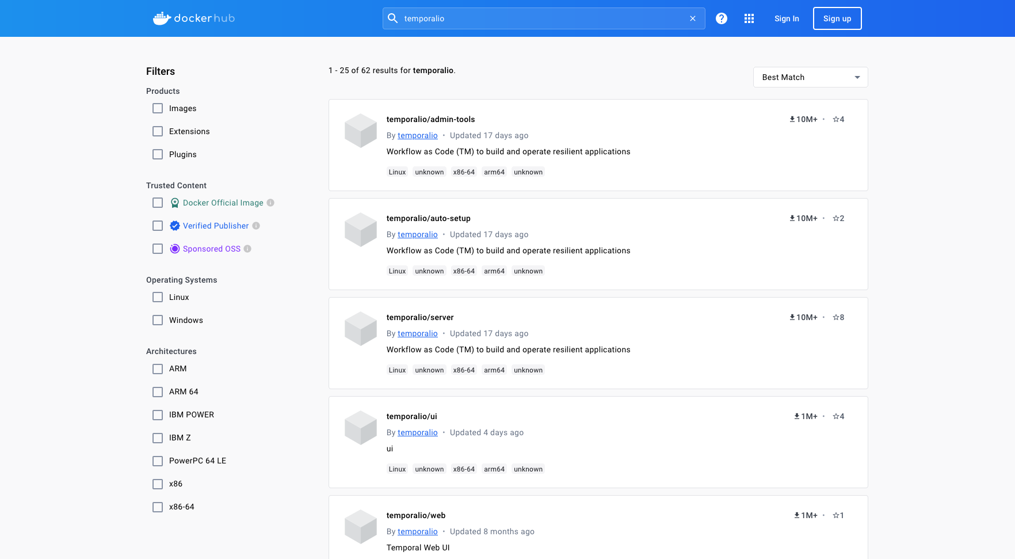Click the Sign up button
This screenshot has width=1015, height=559.
(x=837, y=18)
